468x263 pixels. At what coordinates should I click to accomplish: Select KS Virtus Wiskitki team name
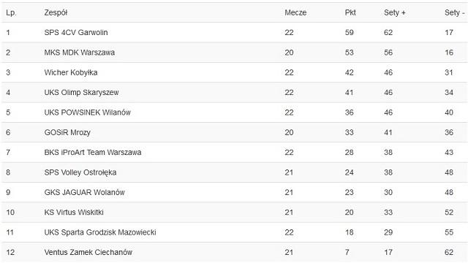tap(74, 213)
